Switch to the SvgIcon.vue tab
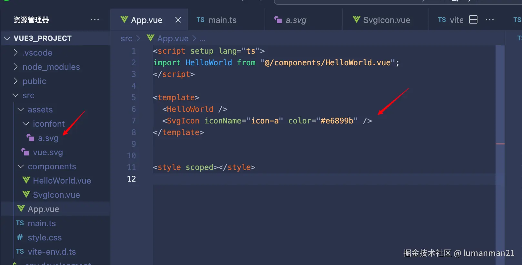522x265 pixels. coord(386,20)
